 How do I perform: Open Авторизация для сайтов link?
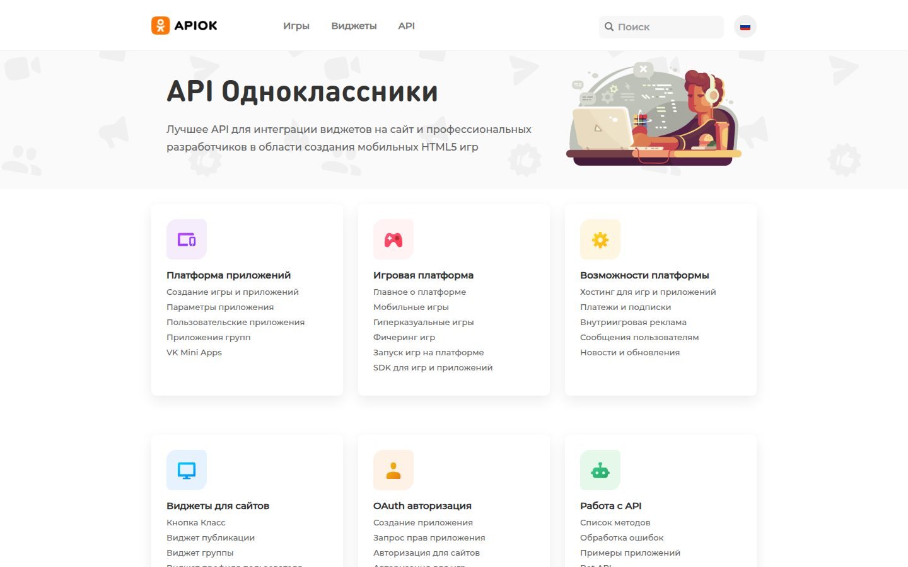(426, 553)
